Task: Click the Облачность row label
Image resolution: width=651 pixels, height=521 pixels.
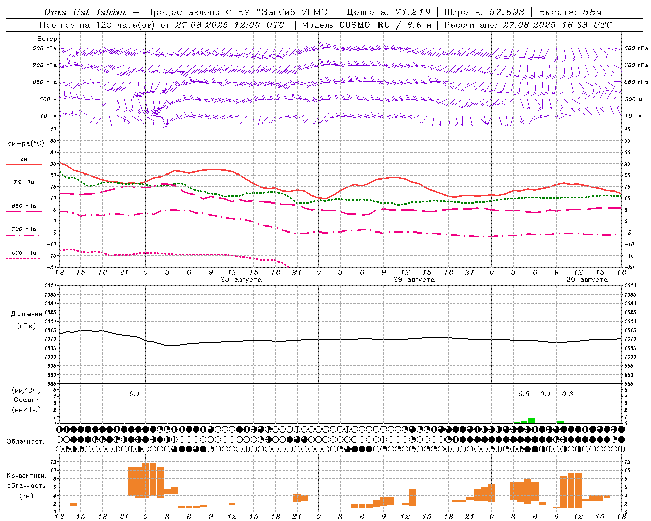Action: [26, 442]
